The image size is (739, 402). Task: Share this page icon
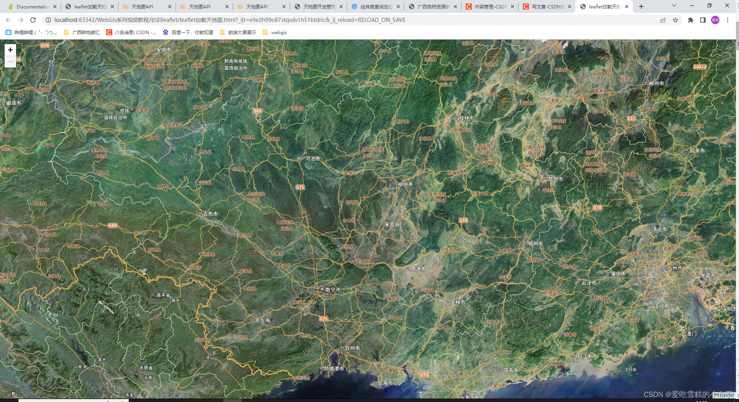pos(663,20)
